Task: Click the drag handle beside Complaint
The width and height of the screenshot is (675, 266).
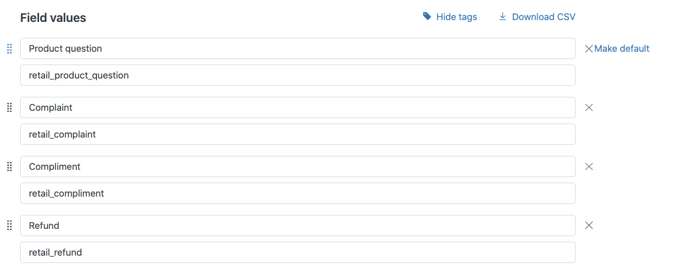Action: (x=9, y=108)
